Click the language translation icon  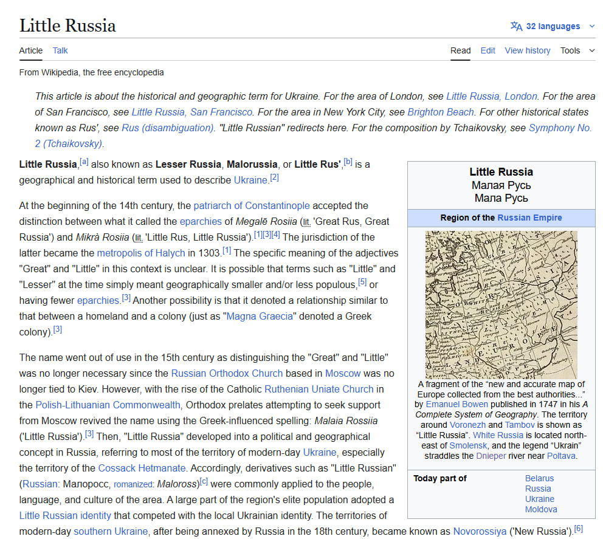point(516,26)
